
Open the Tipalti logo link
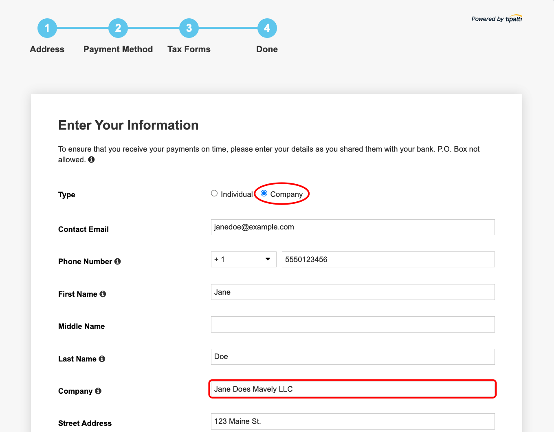[x=514, y=18]
